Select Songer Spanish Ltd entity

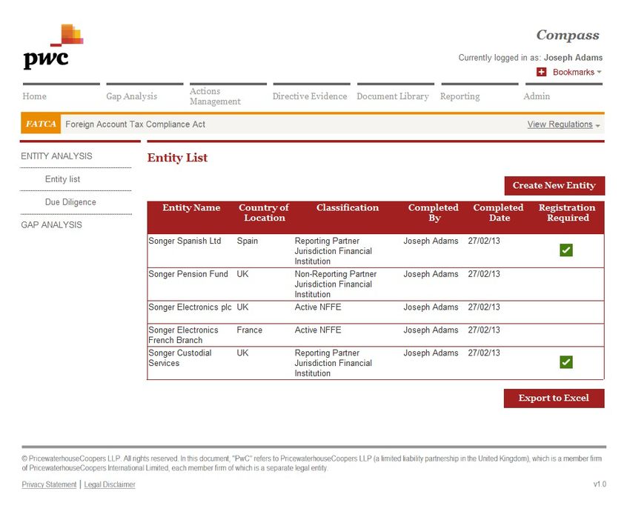[x=185, y=241]
